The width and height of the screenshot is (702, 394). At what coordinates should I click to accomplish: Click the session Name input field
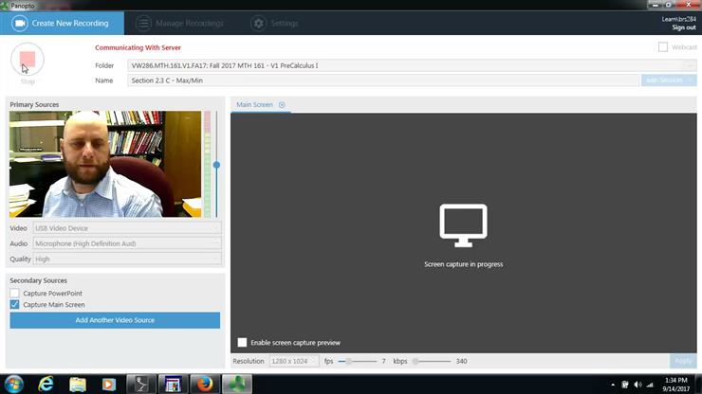[383, 81]
